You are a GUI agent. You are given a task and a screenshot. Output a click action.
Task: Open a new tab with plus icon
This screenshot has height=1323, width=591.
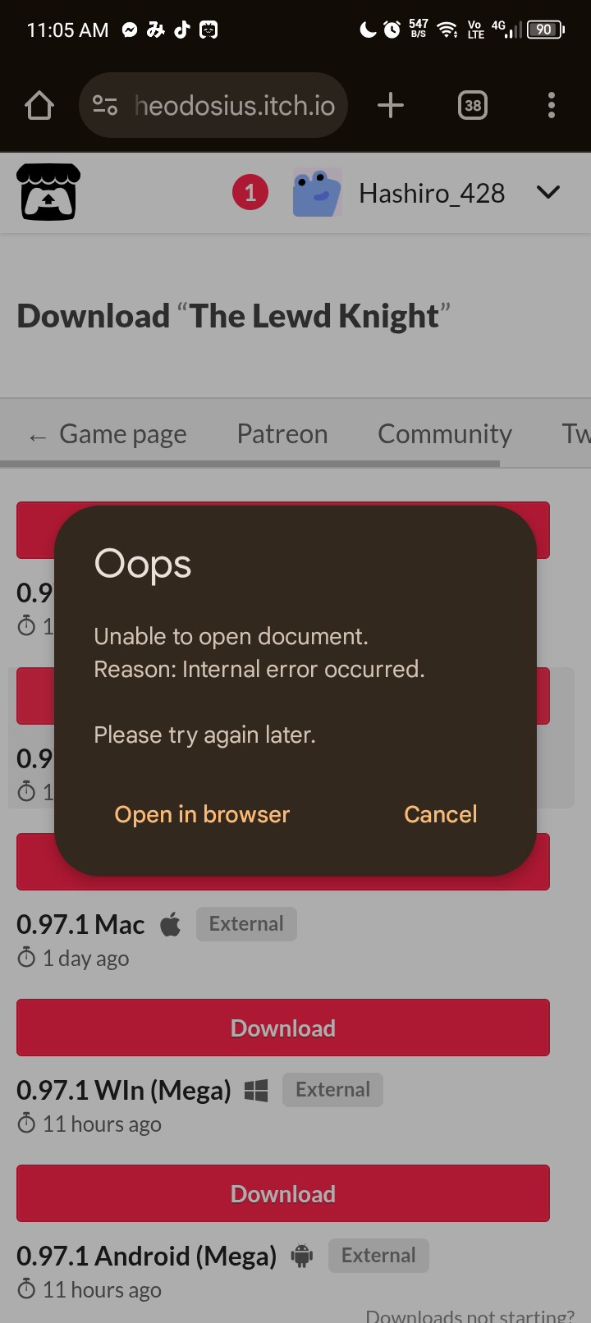(391, 105)
